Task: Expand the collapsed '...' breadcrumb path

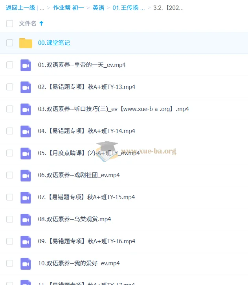Action: [42, 8]
